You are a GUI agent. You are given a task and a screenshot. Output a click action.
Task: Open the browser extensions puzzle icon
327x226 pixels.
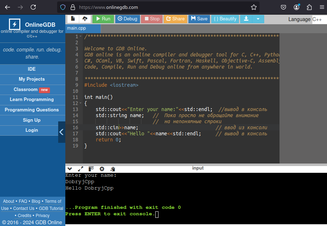coord(309,7)
